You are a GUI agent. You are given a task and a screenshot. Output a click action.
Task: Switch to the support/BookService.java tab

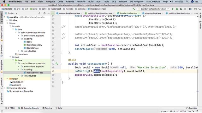[69, 13]
